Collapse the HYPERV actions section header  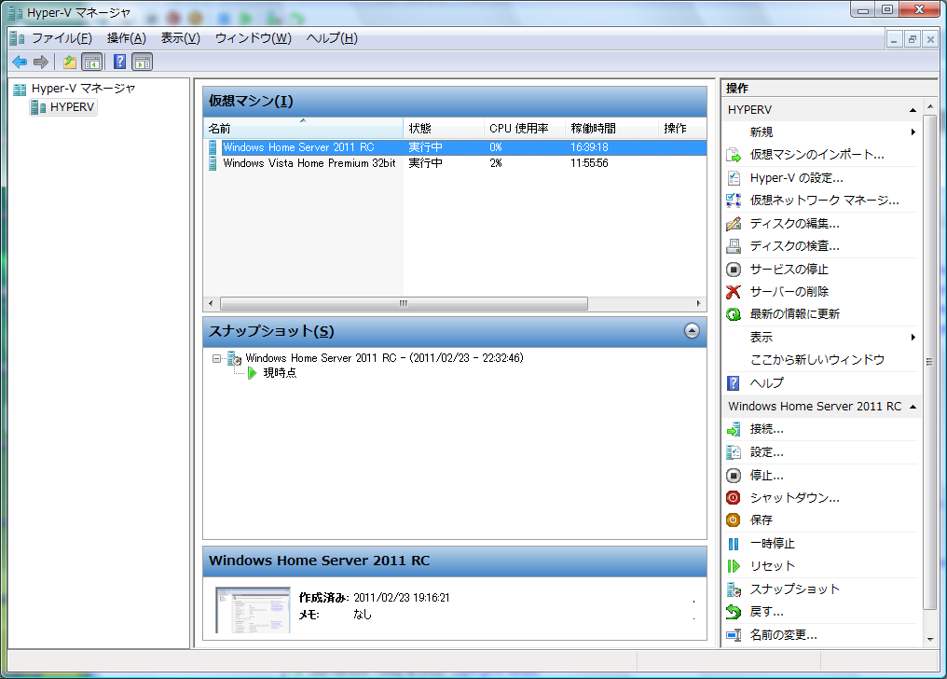click(913, 110)
